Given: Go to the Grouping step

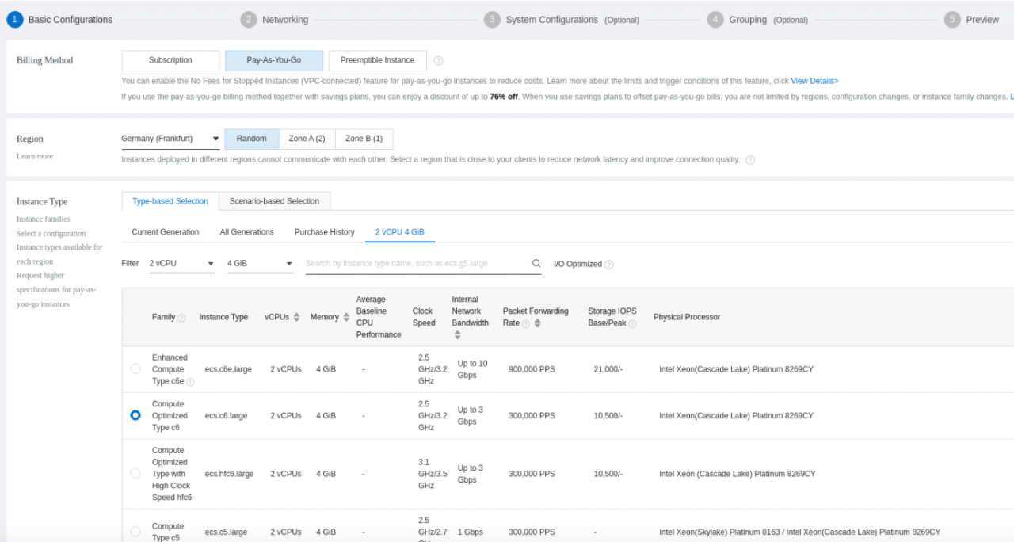Looking at the screenshot, I should [748, 20].
